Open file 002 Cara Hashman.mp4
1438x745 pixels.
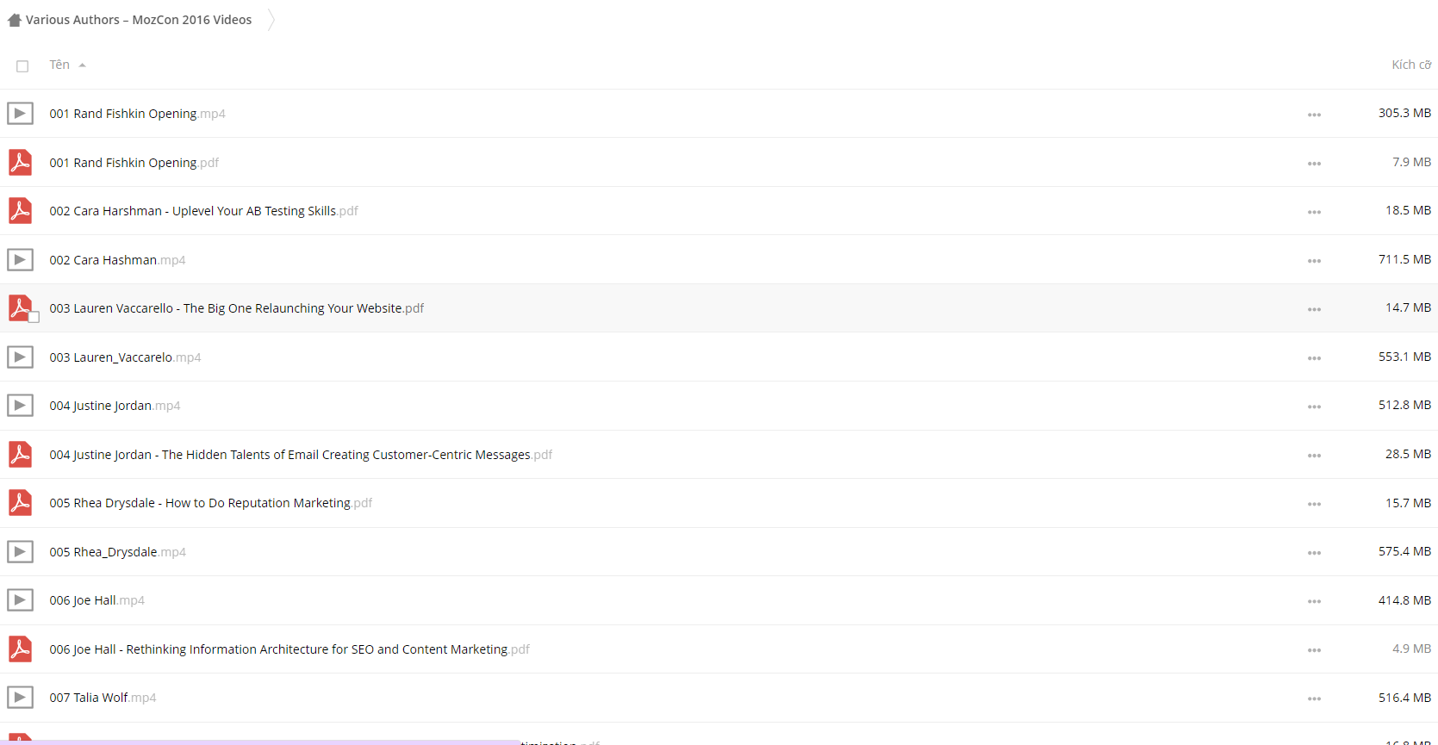tap(117, 260)
